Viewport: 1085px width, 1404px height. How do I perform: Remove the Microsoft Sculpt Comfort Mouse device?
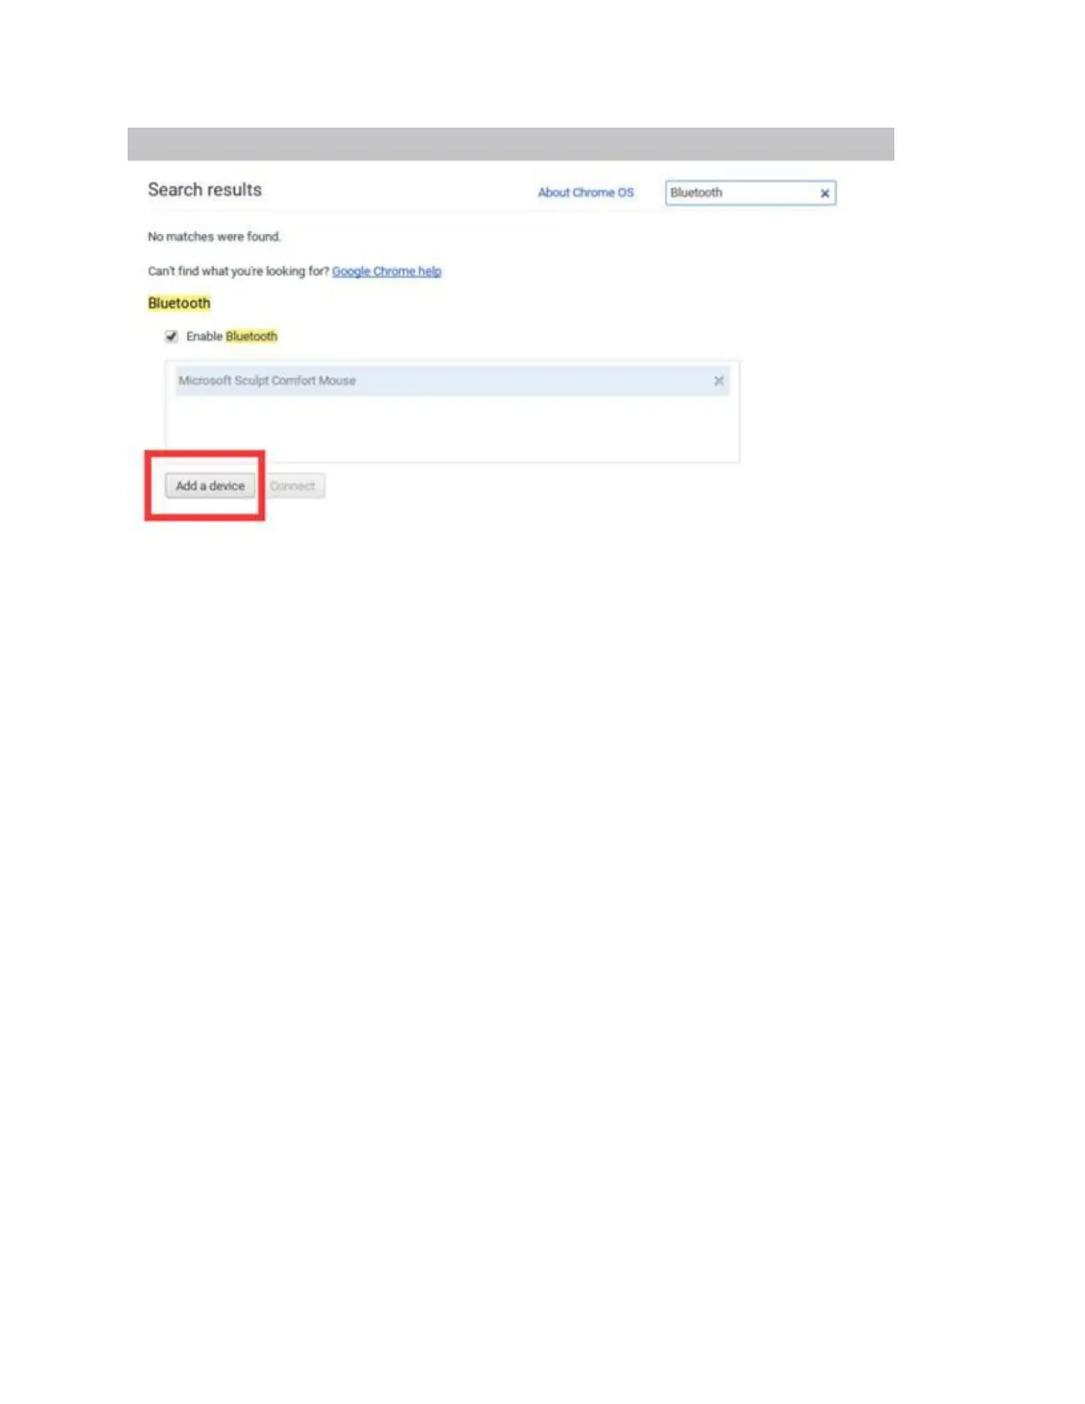pos(719,381)
